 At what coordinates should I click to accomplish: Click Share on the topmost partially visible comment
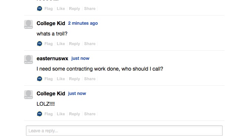(90, 8)
